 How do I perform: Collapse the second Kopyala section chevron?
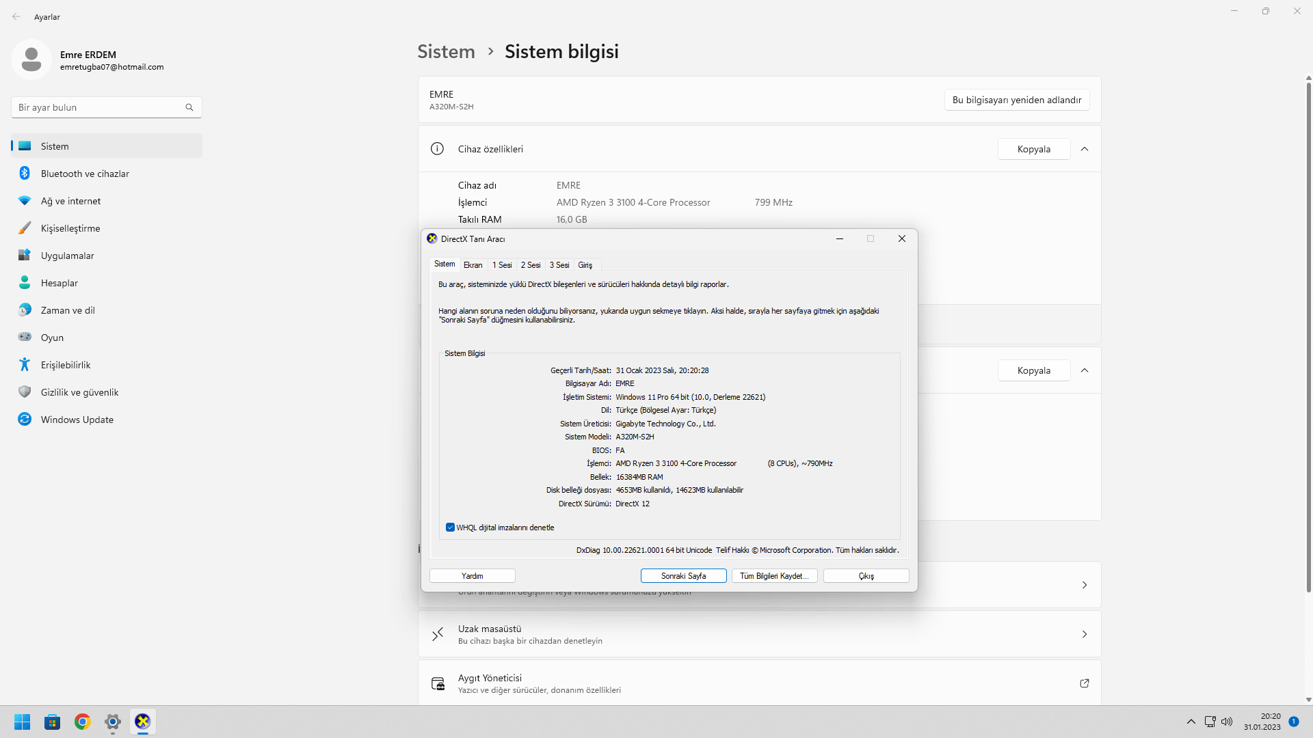1085,370
